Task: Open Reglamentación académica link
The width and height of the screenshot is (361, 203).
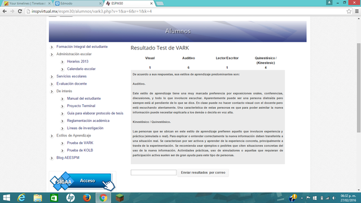Action: (88, 121)
